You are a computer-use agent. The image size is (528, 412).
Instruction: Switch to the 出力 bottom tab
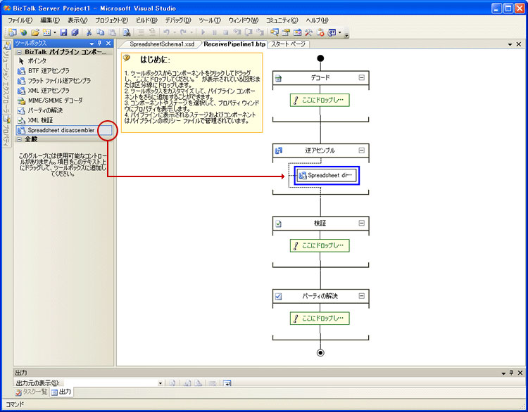62,392
